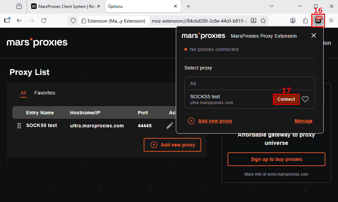
Task: Open the list all tabs dropdown
Action: [x=272, y=6]
